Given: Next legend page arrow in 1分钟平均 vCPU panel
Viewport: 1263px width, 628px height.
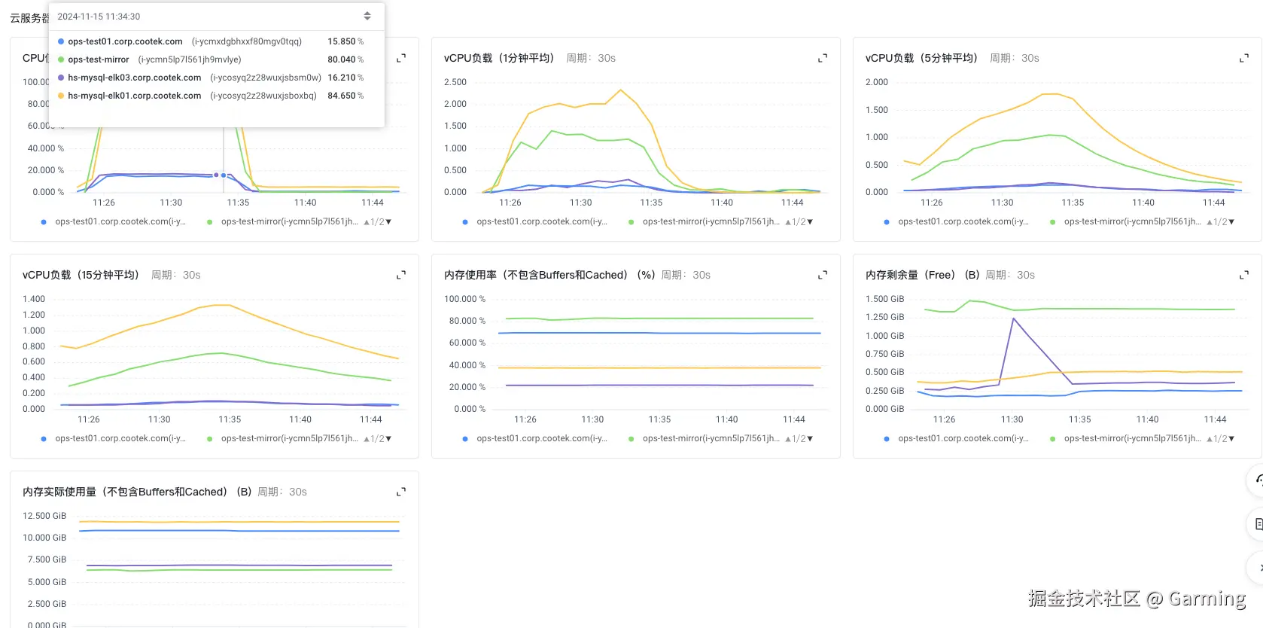Looking at the screenshot, I should (810, 222).
